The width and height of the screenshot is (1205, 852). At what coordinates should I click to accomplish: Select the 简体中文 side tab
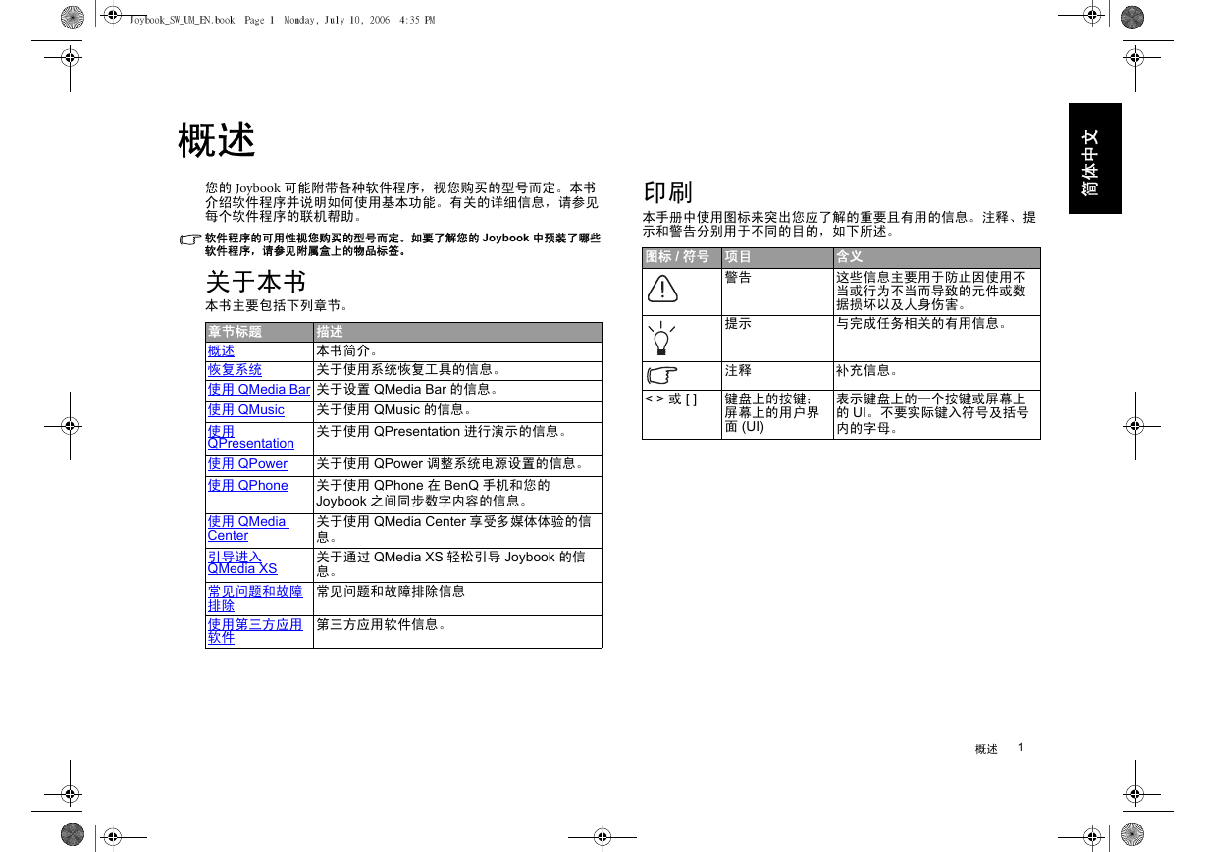point(1095,159)
